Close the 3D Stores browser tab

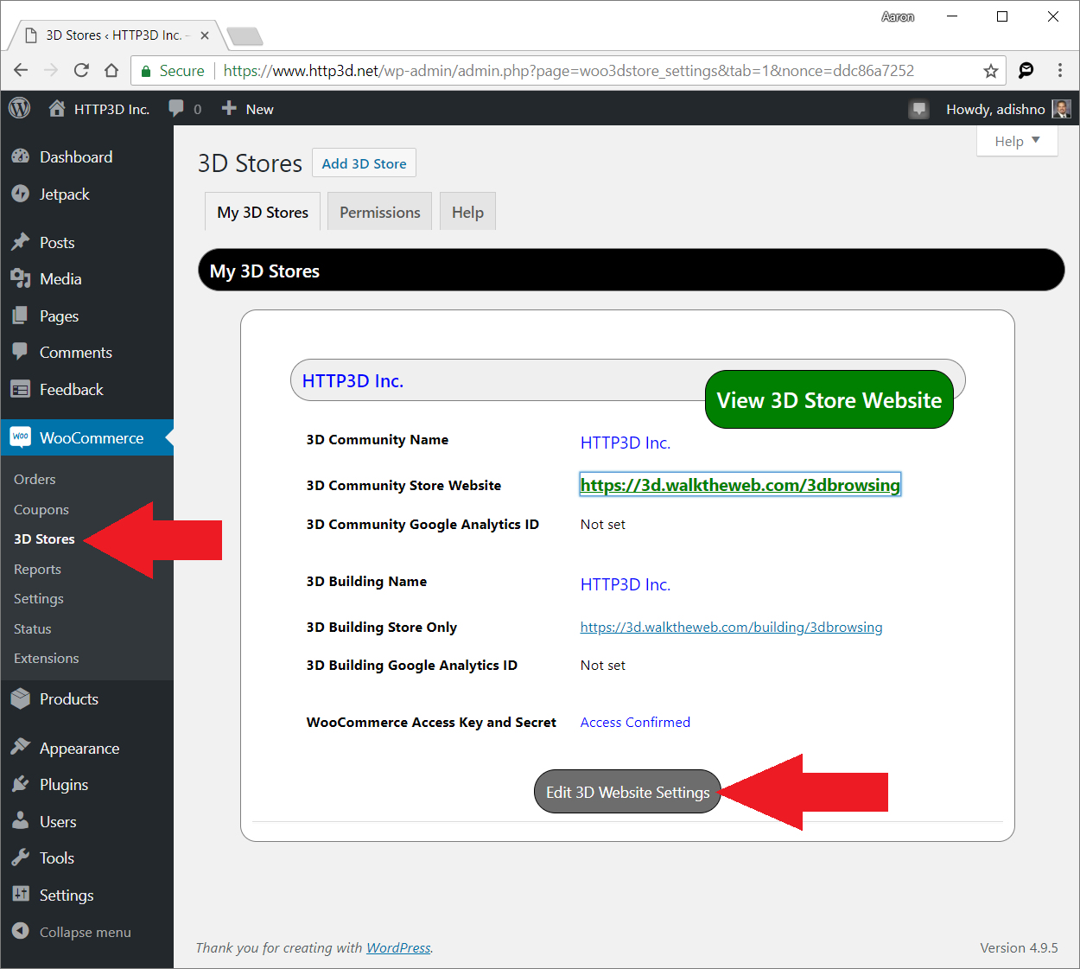tap(205, 35)
